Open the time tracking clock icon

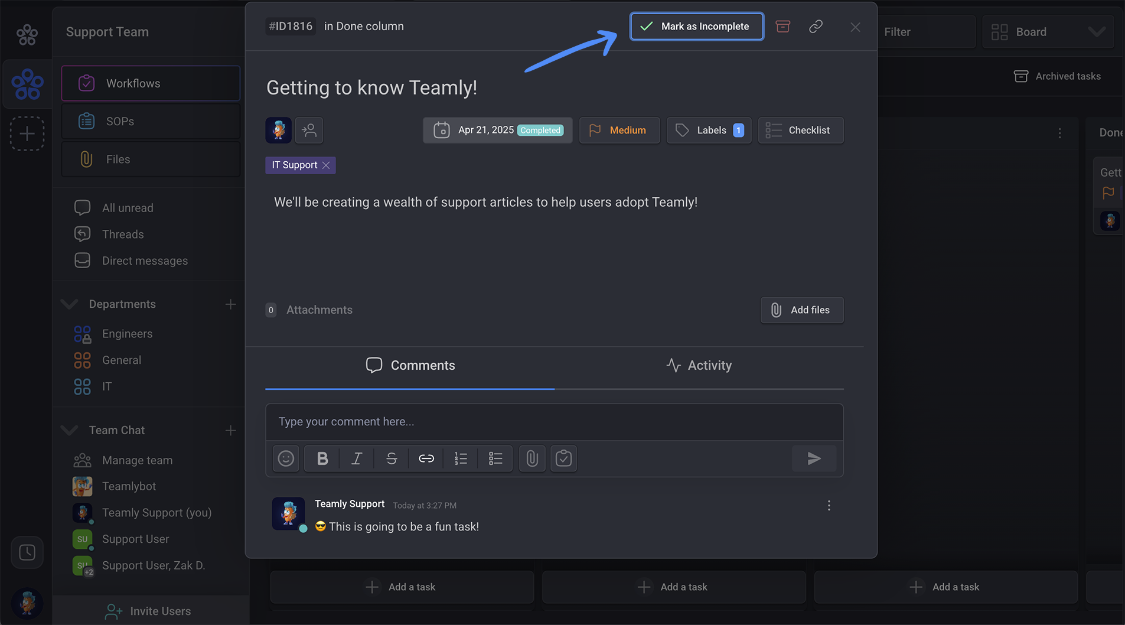click(x=27, y=552)
